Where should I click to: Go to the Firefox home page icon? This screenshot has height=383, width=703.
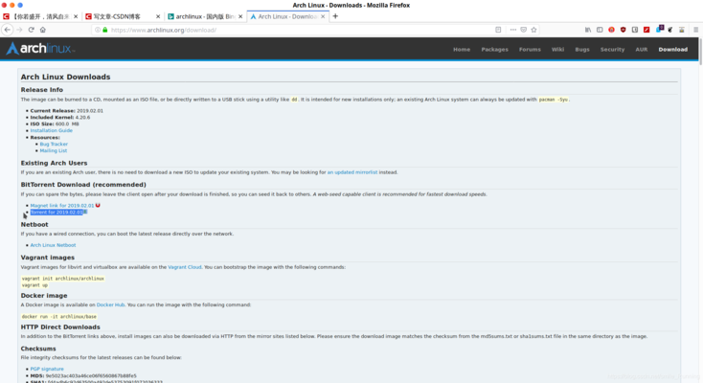[42, 30]
